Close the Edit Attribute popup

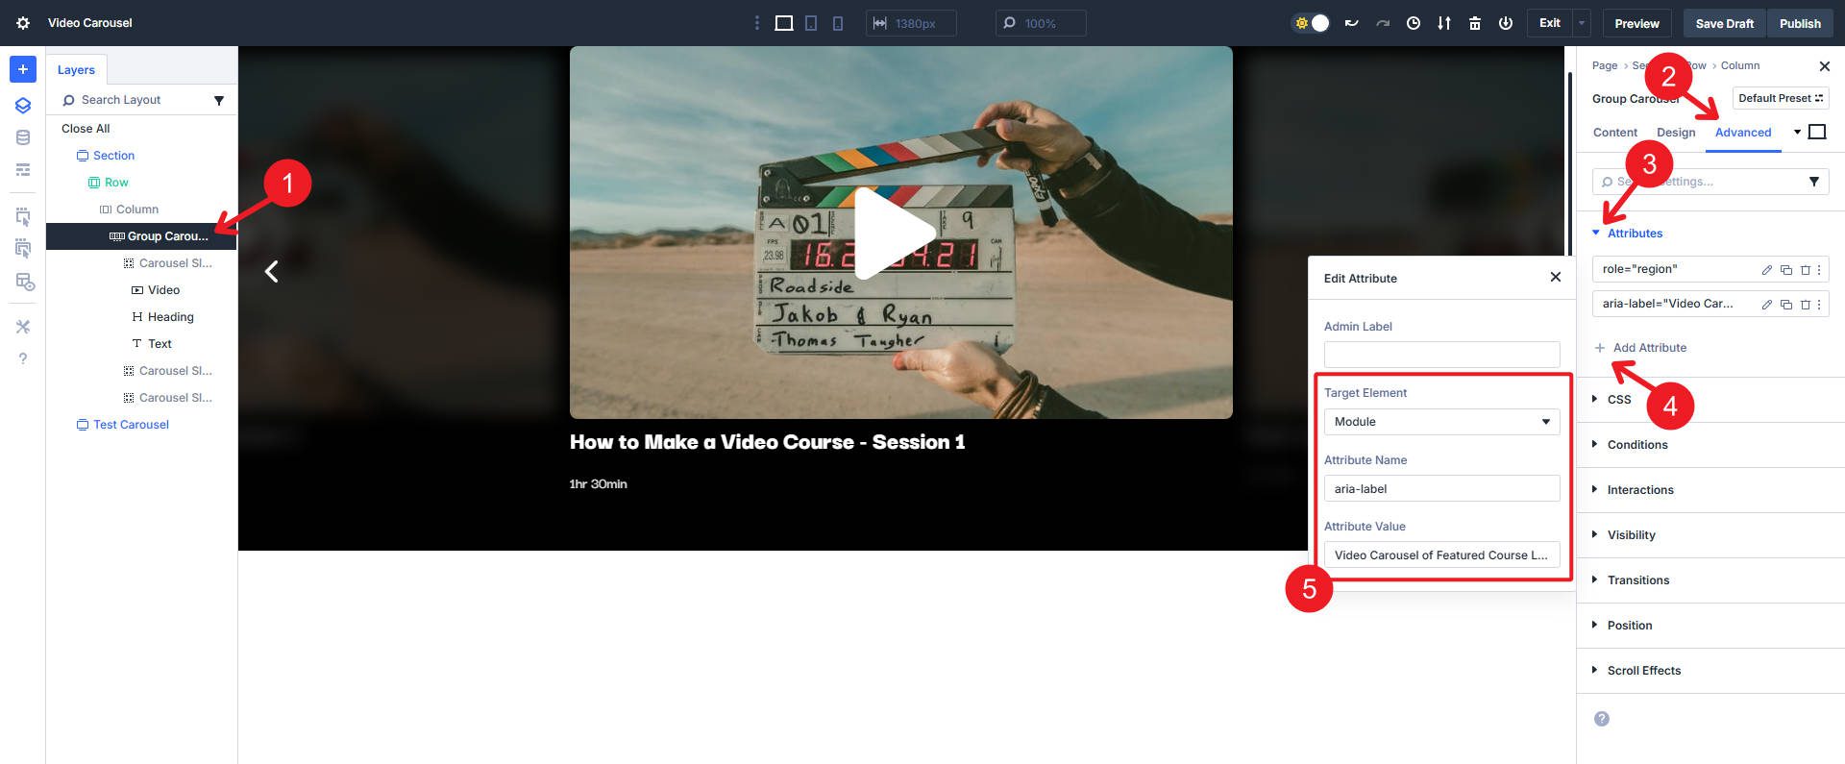click(x=1556, y=277)
